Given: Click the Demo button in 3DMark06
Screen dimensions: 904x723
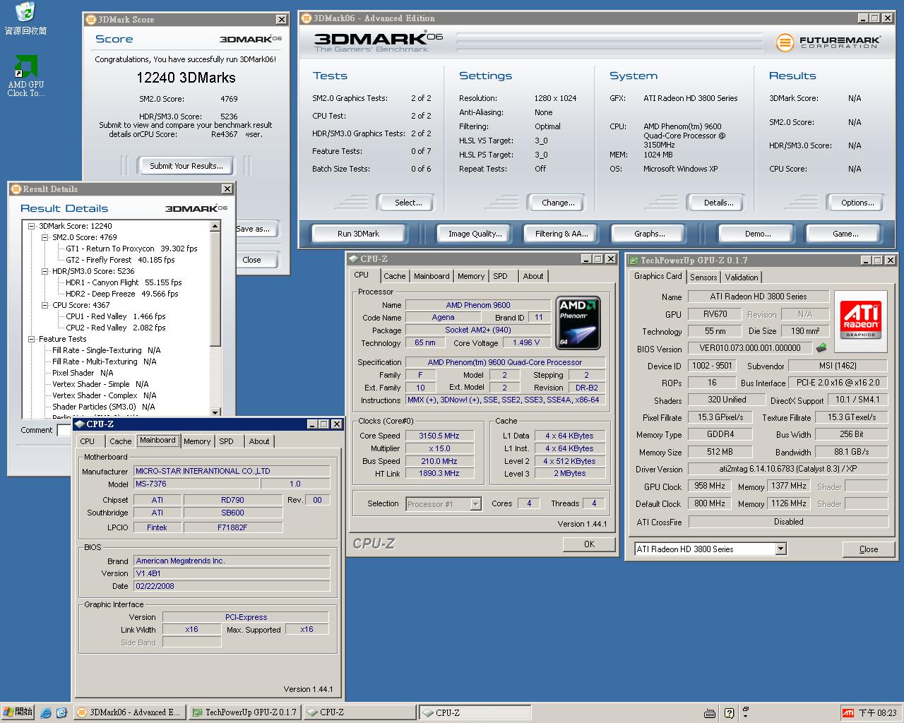Looking at the screenshot, I should coord(757,234).
